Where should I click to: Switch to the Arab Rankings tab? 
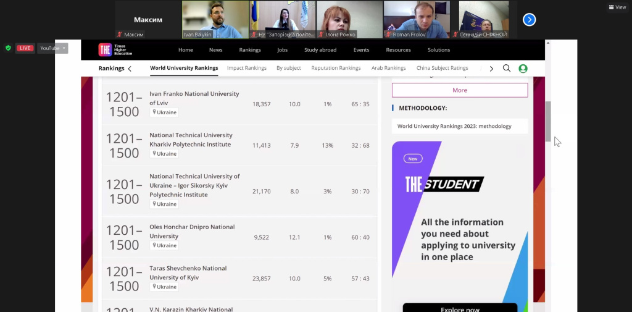[389, 68]
